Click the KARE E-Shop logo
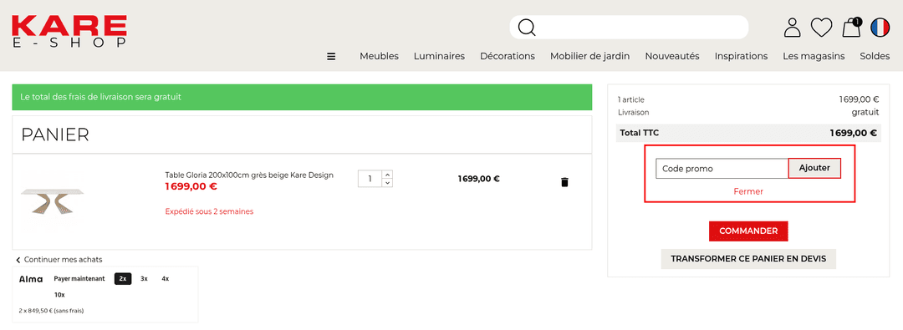903x330 pixels. (x=69, y=32)
